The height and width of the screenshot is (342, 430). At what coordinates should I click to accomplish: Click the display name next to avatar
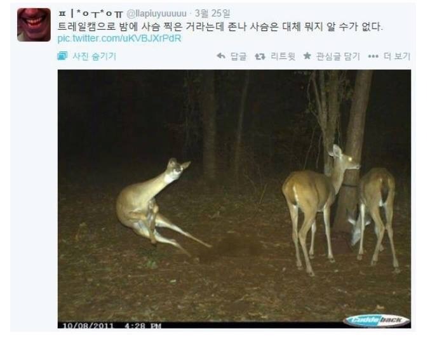[90, 13]
